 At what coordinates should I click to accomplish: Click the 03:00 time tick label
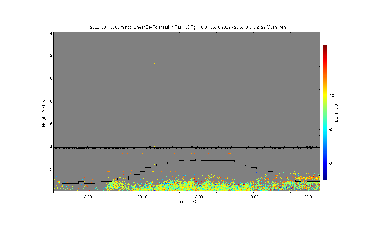[x=87, y=197]
